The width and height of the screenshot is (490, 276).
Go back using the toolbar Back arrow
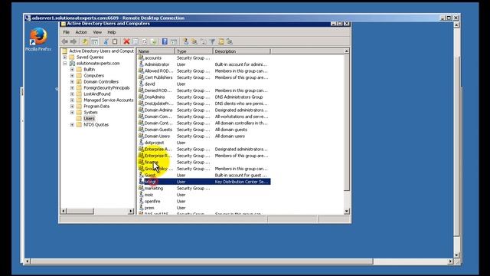pos(64,41)
